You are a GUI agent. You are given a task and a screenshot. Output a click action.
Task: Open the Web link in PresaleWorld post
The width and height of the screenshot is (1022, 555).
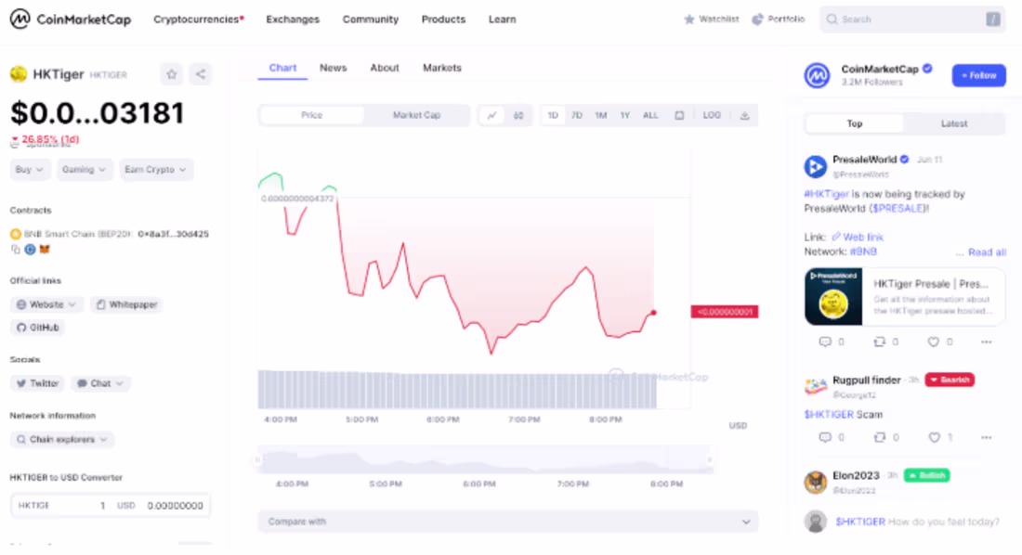point(858,237)
